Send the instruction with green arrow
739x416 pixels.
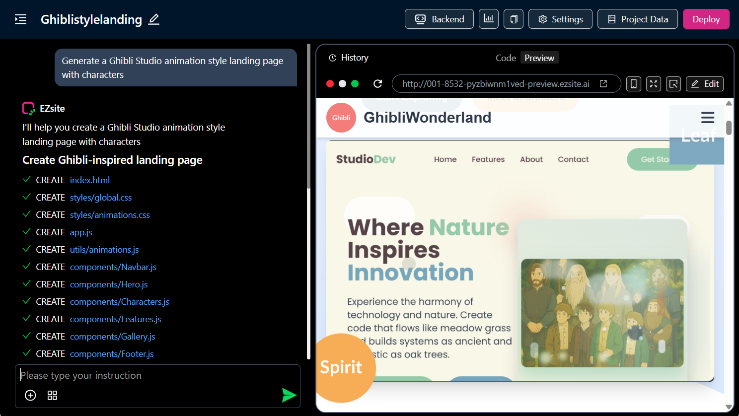tap(289, 395)
